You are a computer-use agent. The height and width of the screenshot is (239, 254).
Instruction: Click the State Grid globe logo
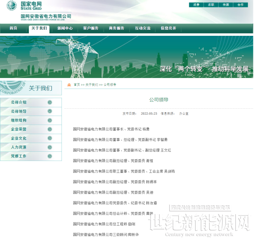[11, 6]
